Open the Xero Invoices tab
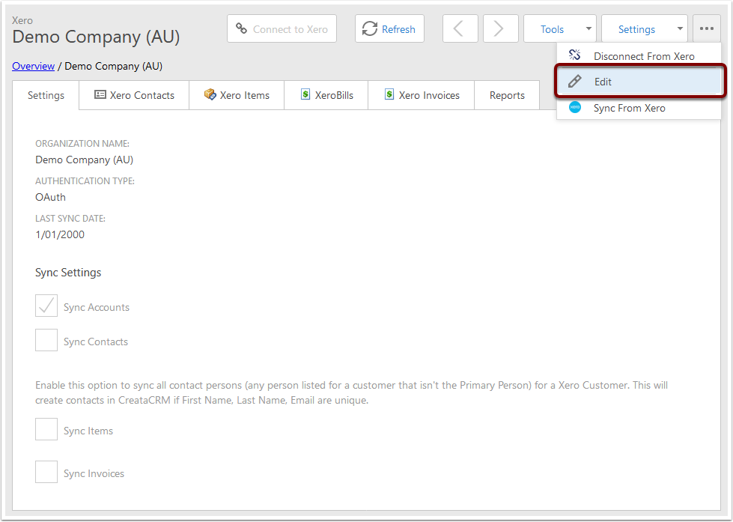Screen dimensions: 733x522 (422, 95)
